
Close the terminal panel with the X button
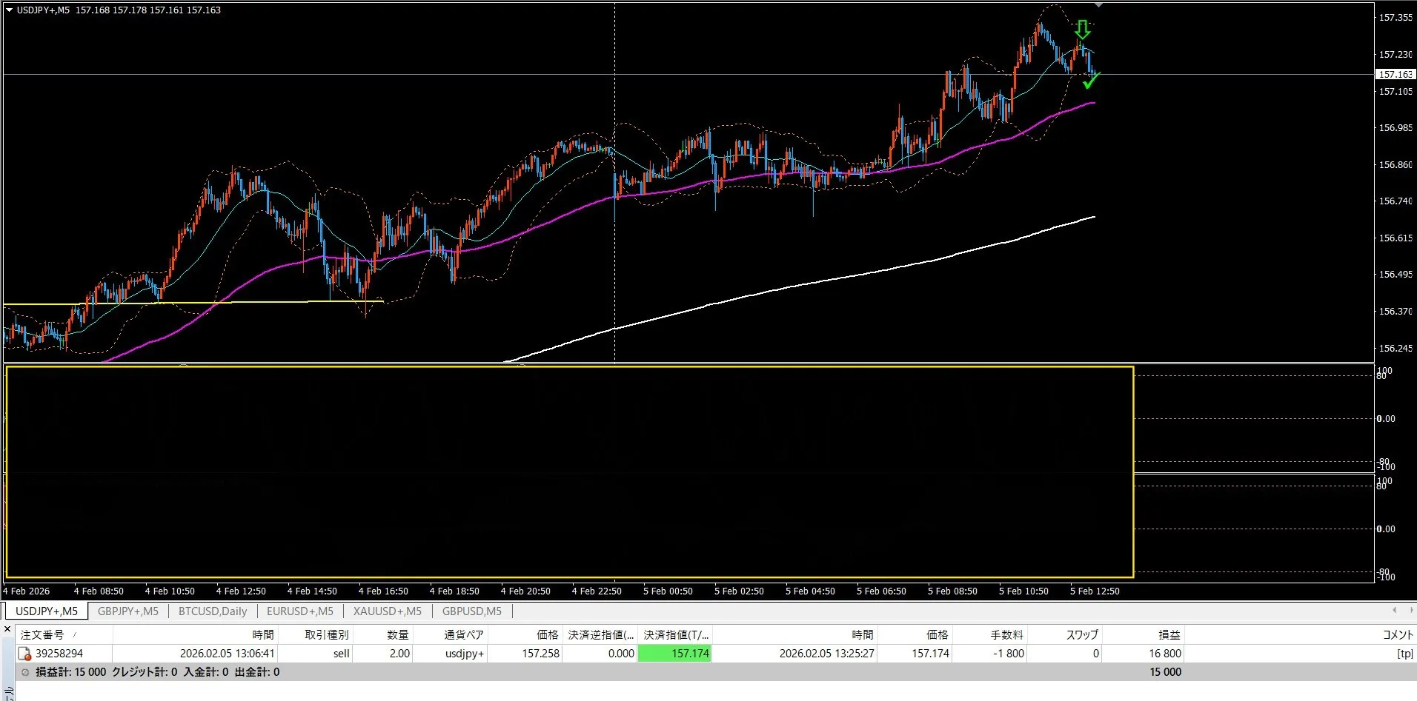(x=7, y=629)
